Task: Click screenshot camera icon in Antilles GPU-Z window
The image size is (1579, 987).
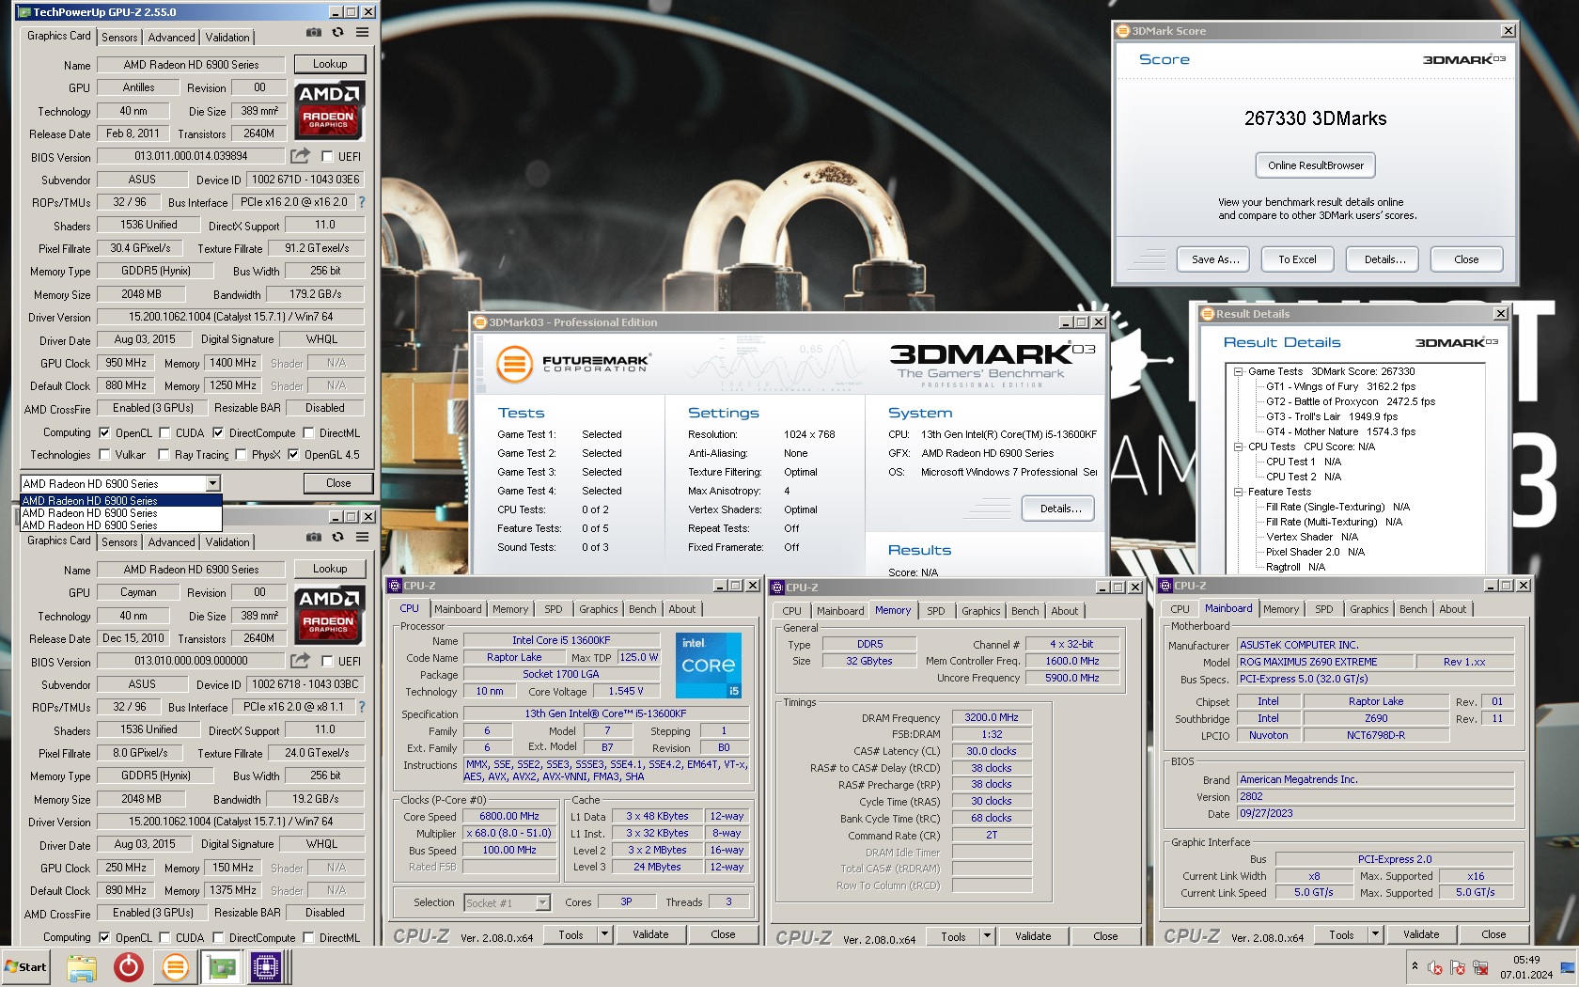Action: click(x=314, y=32)
